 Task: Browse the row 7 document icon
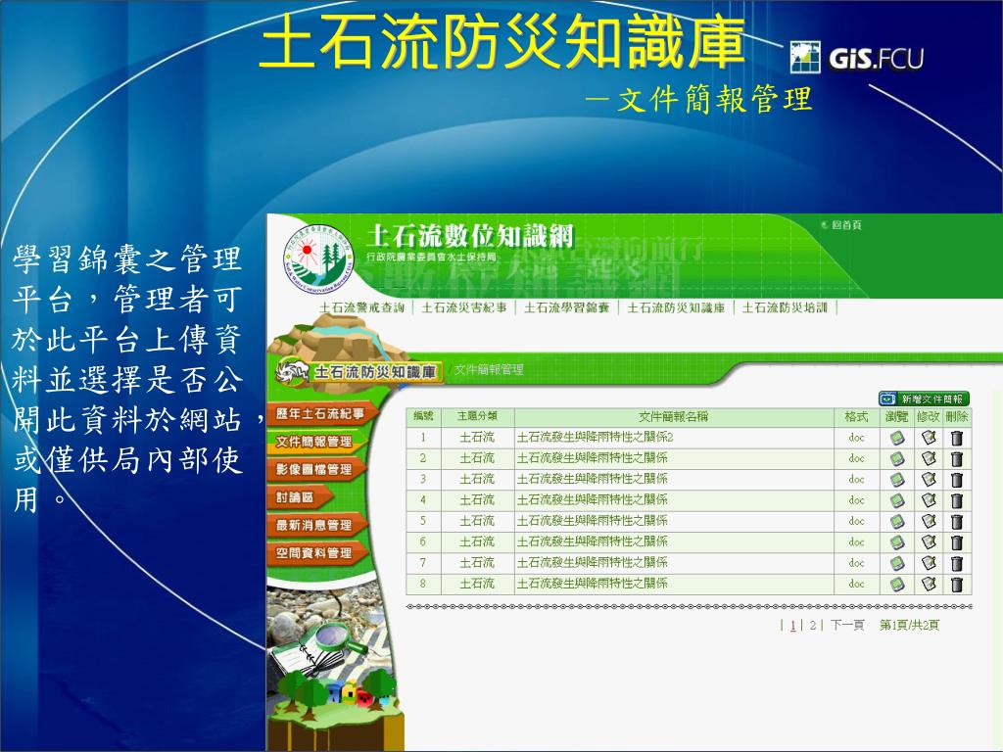pos(897,563)
